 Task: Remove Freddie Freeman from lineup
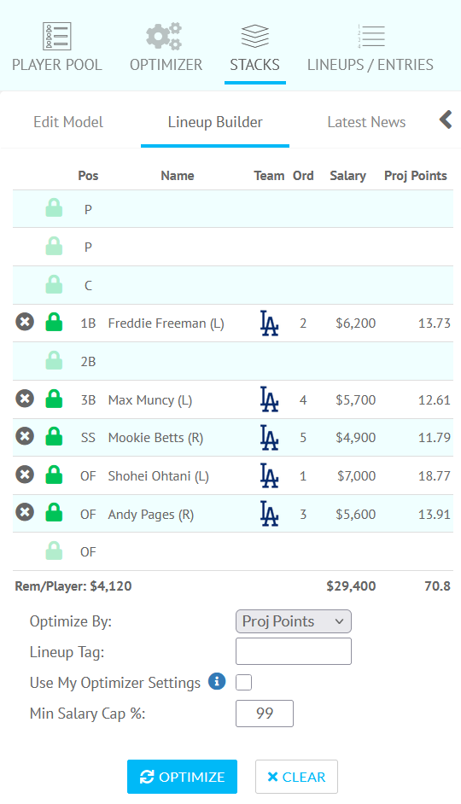pos(25,322)
